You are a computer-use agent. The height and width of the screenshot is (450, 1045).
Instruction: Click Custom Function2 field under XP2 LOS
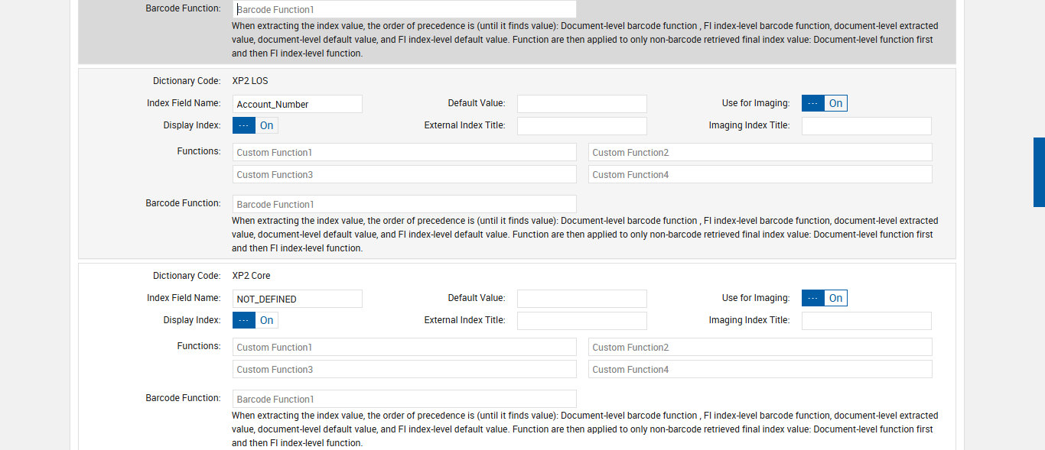coord(760,152)
